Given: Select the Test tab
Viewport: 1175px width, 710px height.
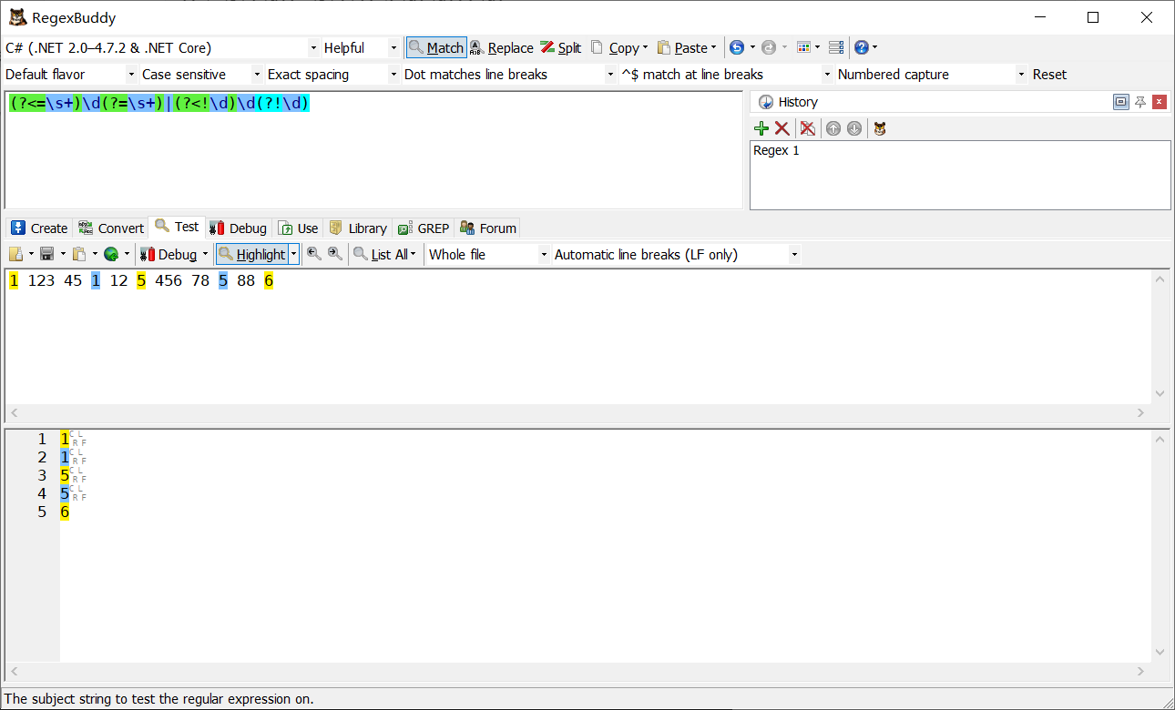Looking at the screenshot, I should pyautogui.click(x=177, y=227).
